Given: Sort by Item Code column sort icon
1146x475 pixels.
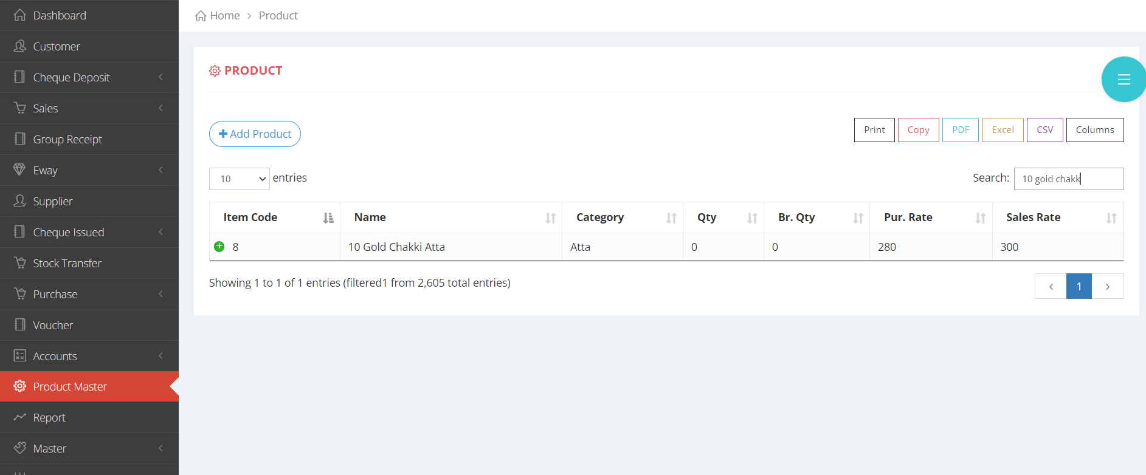Looking at the screenshot, I should point(328,218).
